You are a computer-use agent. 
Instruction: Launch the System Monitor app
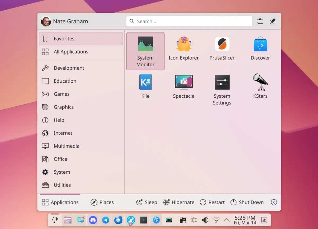145,51
